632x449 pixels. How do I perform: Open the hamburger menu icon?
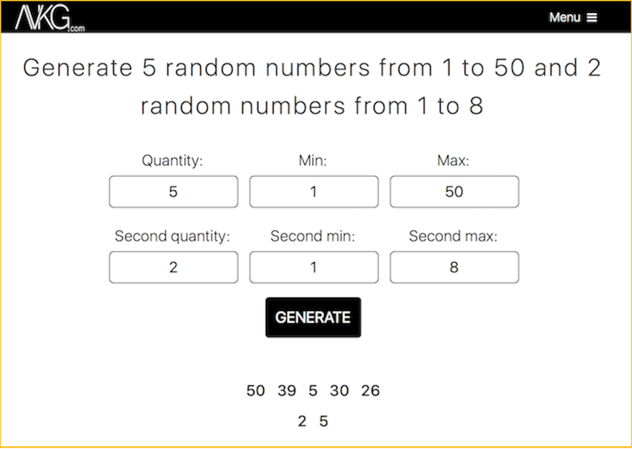click(x=592, y=18)
